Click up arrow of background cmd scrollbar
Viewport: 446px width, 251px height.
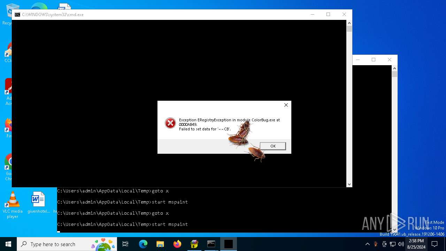[394, 68]
